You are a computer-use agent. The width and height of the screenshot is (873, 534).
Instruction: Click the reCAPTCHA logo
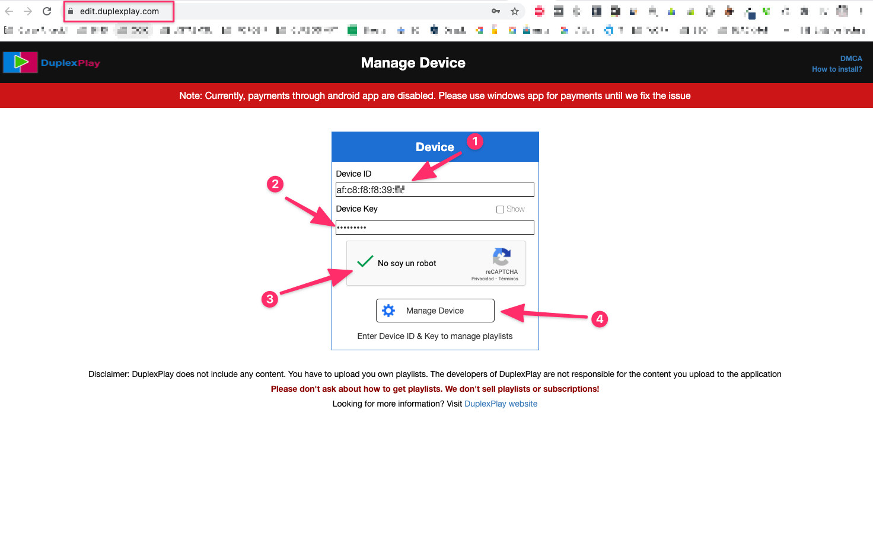502,257
